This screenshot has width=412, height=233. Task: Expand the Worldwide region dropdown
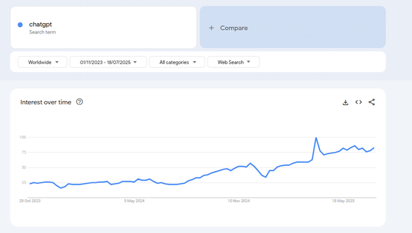tap(42, 62)
